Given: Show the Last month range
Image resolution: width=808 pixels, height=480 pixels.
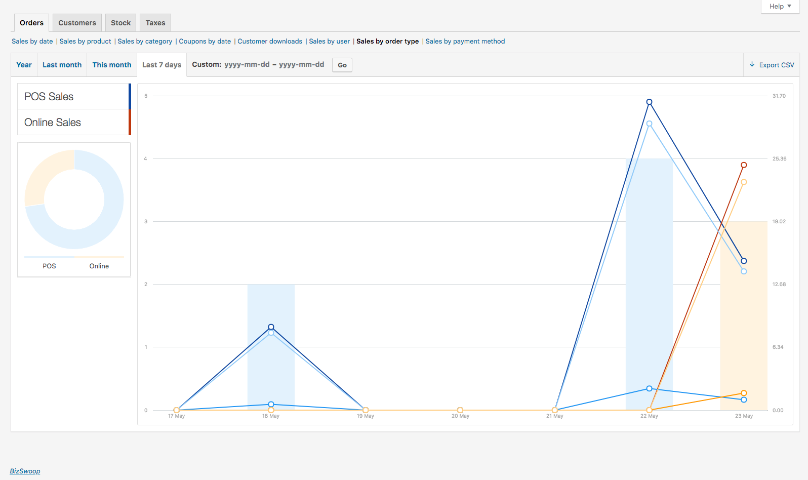Looking at the screenshot, I should tap(62, 65).
